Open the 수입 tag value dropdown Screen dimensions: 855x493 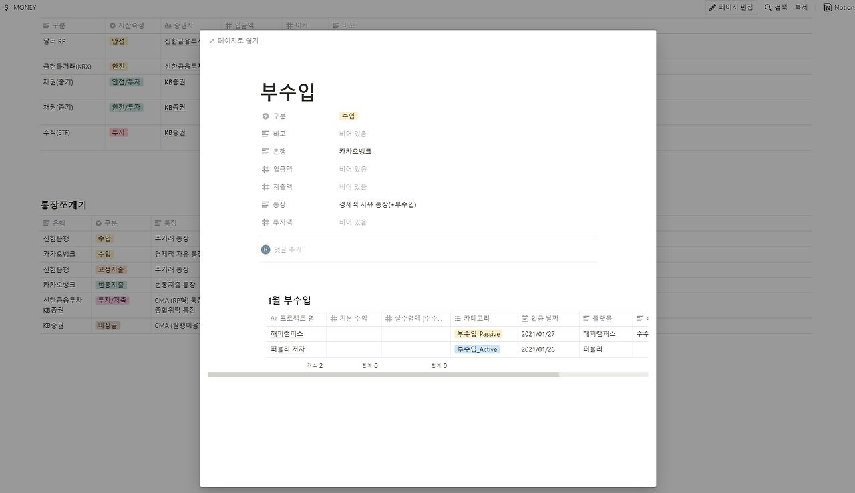click(x=349, y=116)
